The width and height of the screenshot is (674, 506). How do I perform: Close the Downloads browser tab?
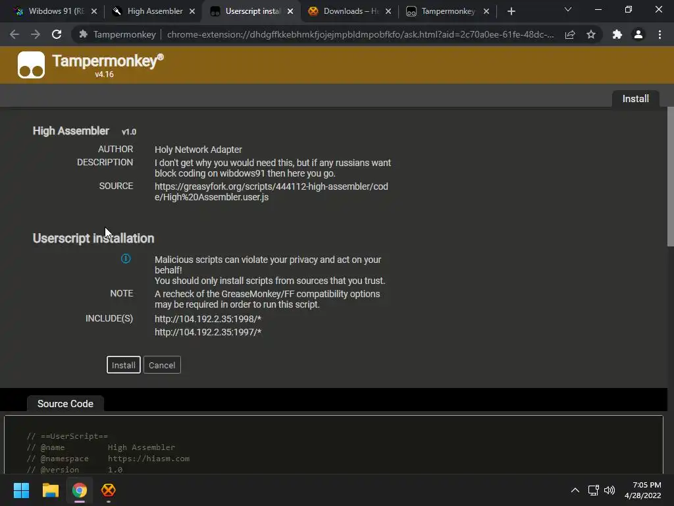coord(388,11)
